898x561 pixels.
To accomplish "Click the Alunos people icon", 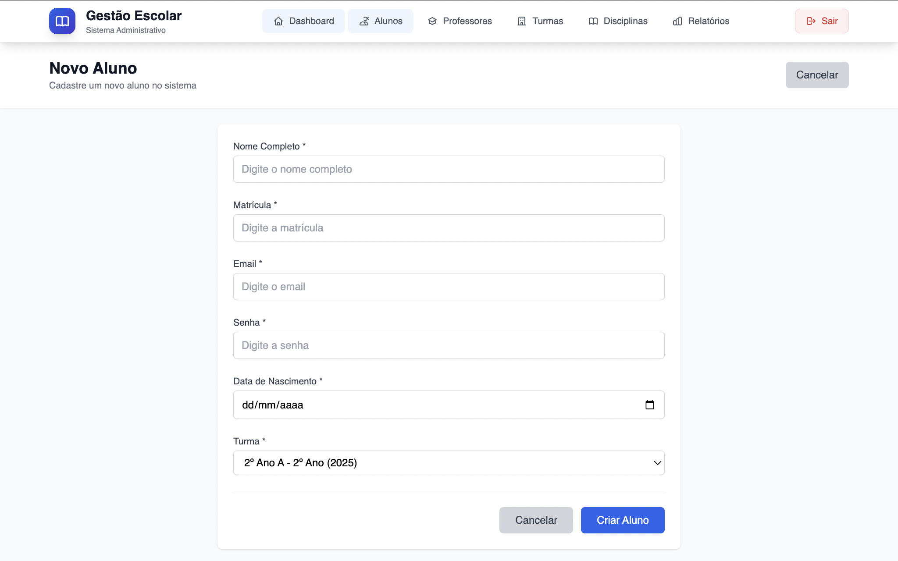I will coord(364,21).
